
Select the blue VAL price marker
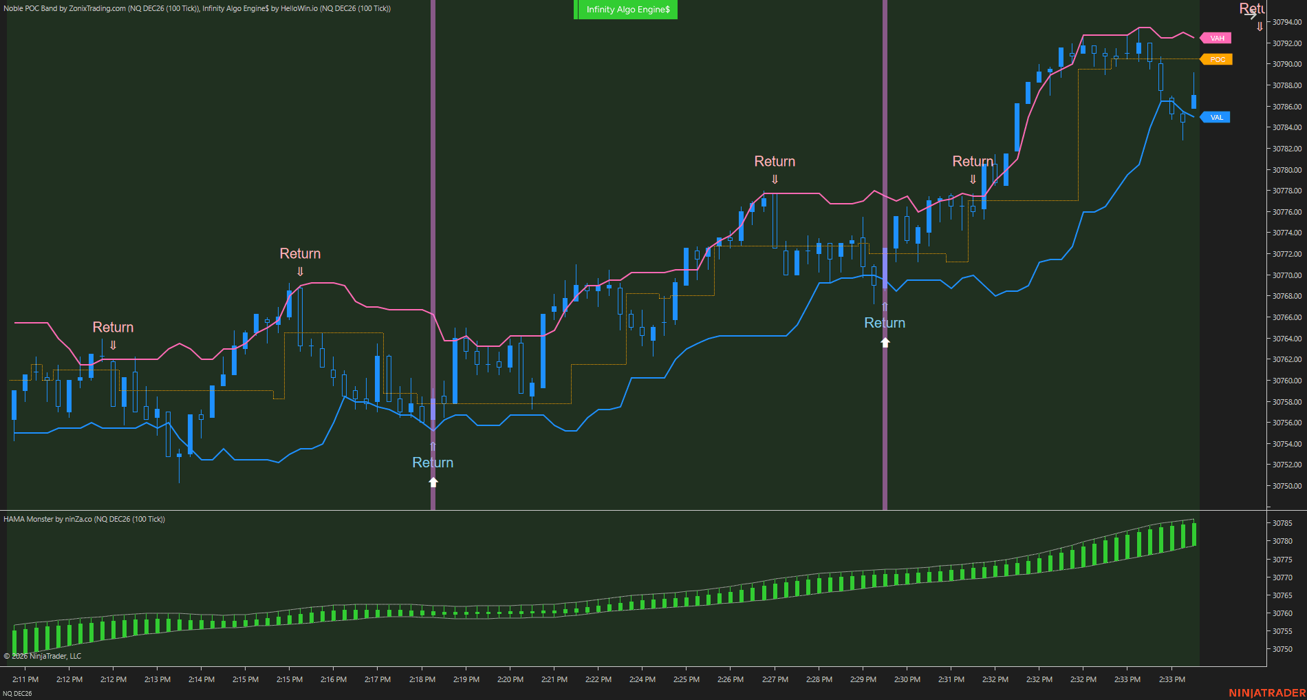click(x=1215, y=117)
